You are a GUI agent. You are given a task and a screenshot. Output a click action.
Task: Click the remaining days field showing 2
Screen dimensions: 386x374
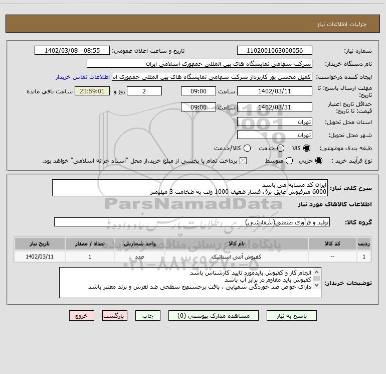pos(144,91)
